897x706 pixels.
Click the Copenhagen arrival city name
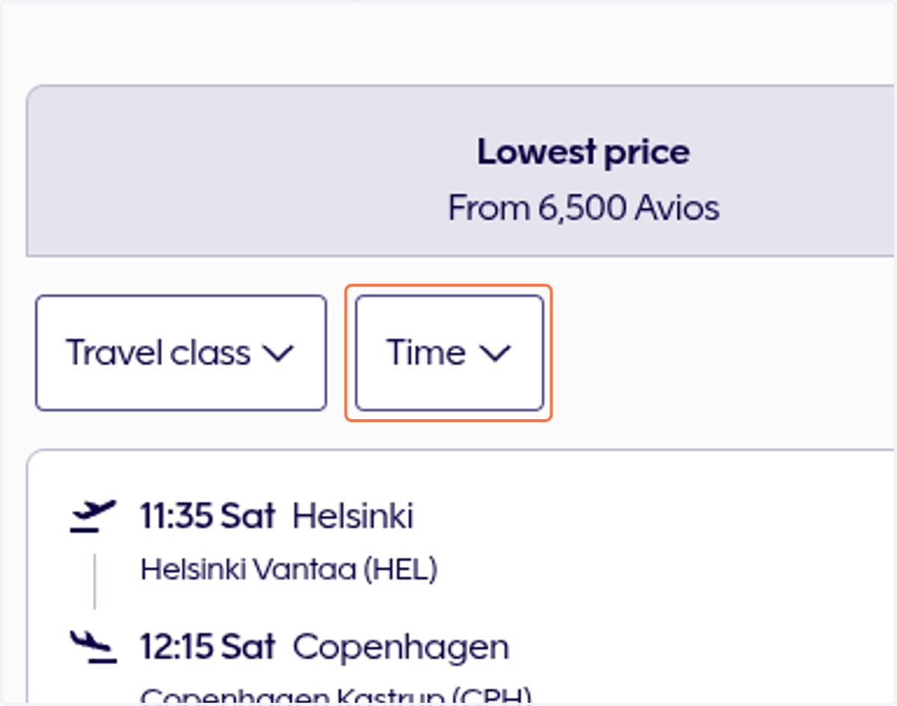coord(401,647)
